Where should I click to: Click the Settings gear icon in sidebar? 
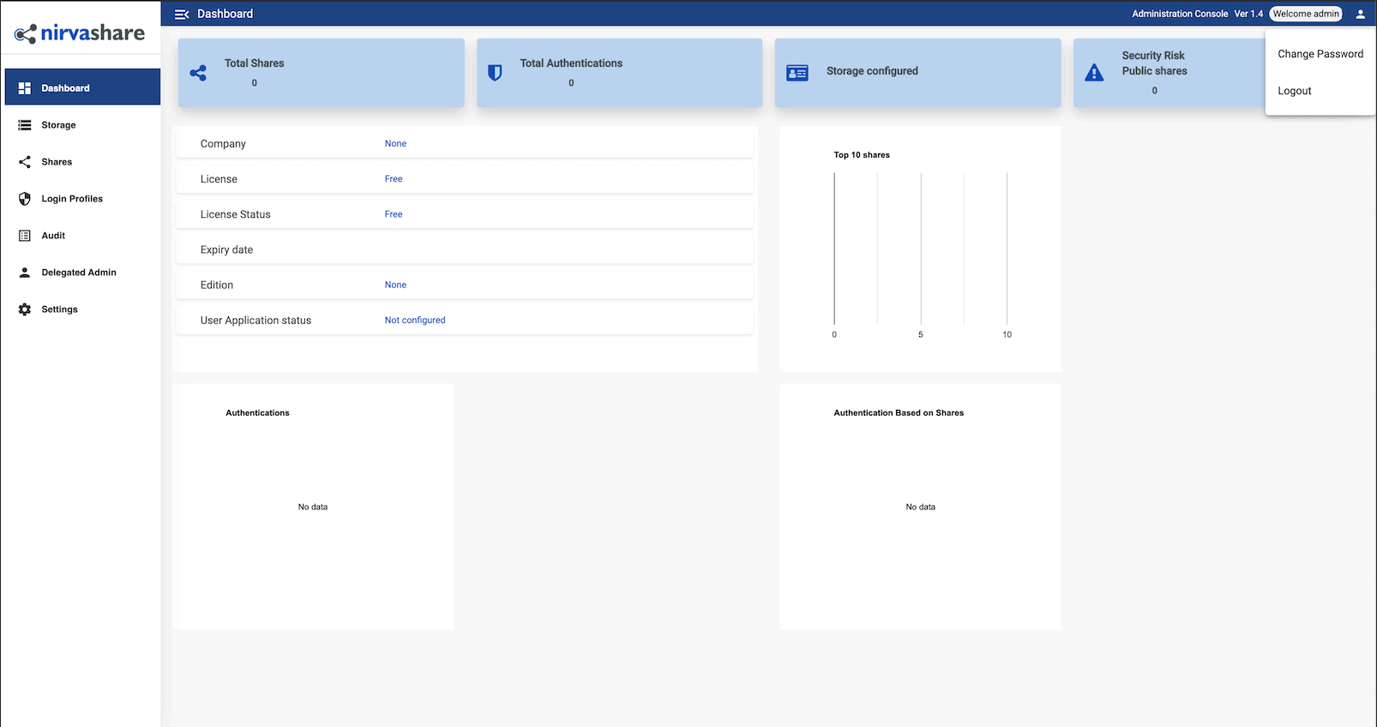[25, 309]
